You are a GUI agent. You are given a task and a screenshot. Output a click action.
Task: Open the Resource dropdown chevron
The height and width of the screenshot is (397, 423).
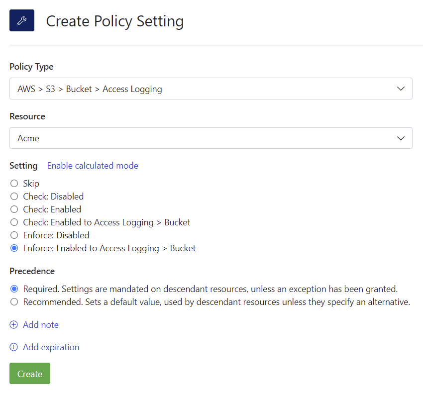coord(401,138)
